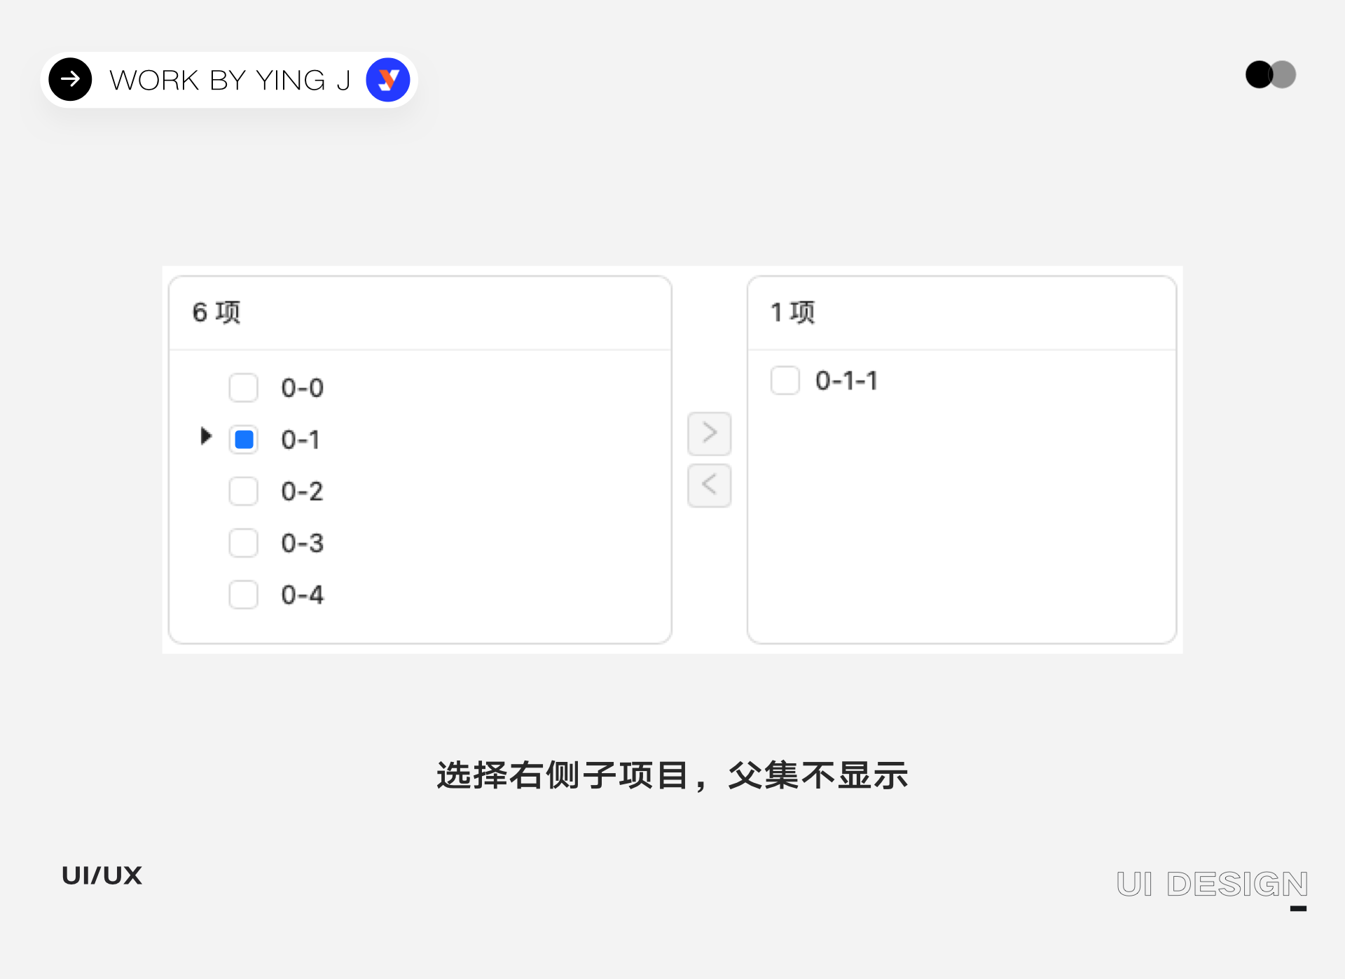Click the black and gray dots icon
The height and width of the screenshot is (979, 1345).
click(x=1270, y=75)
